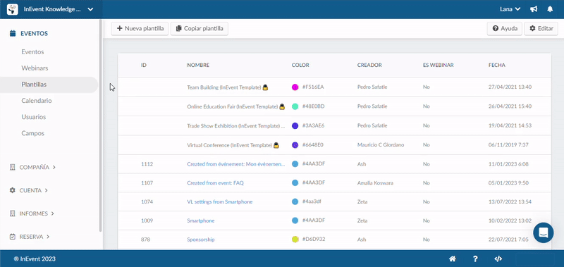Screen dimensions: 564x267
Task: Click the Eventos calendar icon in sidebar
Action: pos(13,33)
